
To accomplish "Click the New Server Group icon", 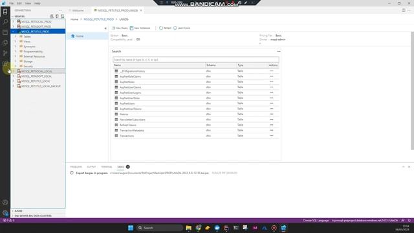I will tap(57, 16).
